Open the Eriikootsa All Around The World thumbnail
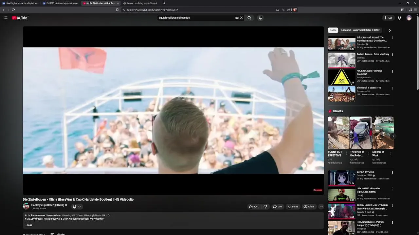This screenshot has width=419, height=235. 341,43
